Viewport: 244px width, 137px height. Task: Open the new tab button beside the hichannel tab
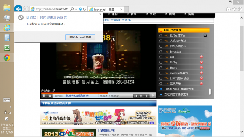pos(126,10)
